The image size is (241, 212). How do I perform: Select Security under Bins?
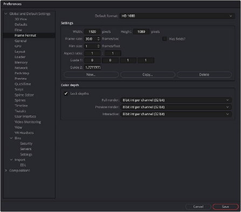click(26, 144)
